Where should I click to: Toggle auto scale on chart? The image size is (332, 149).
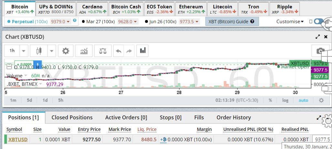[303, 100]
